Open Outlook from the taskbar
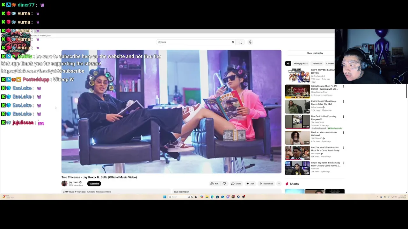 (x=222, y=197)
